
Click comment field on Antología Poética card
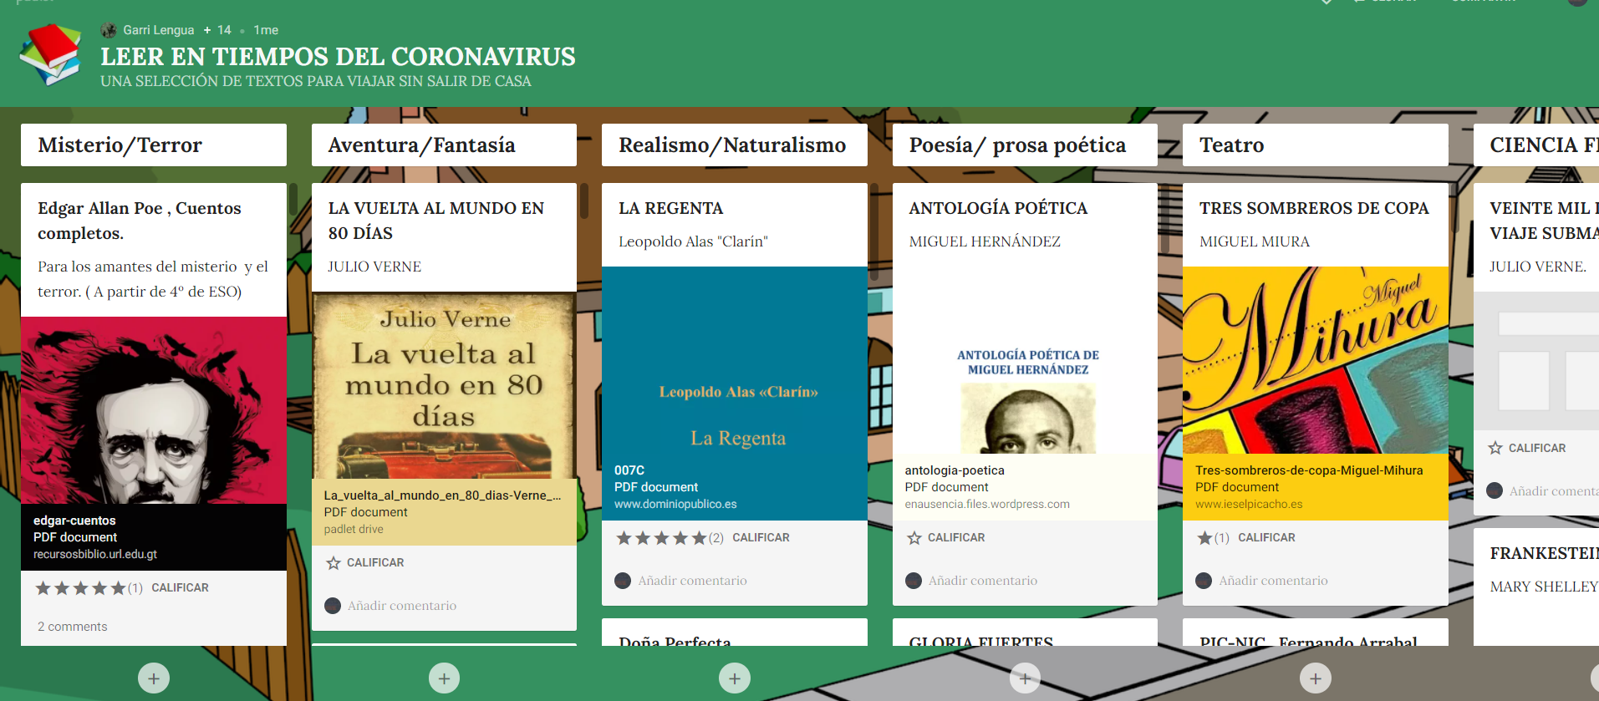coord(983,581)
